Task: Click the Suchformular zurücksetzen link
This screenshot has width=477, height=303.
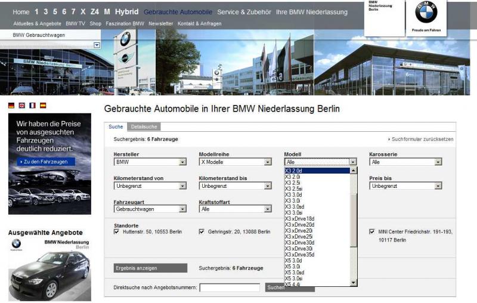Action: [422, 139]
